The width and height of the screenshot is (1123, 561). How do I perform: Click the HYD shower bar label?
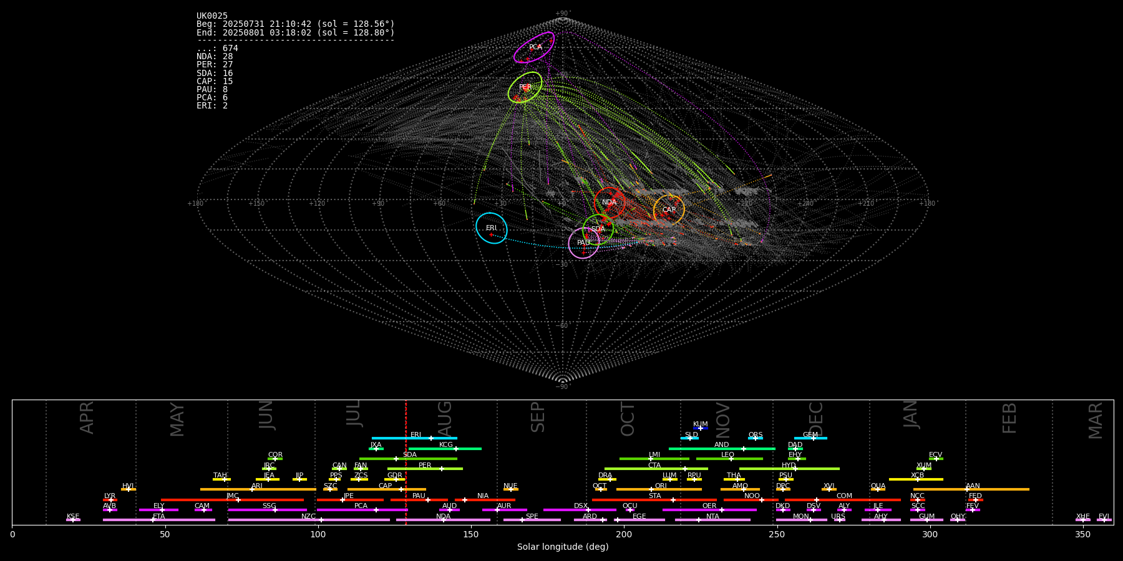(x=789, y=466)
